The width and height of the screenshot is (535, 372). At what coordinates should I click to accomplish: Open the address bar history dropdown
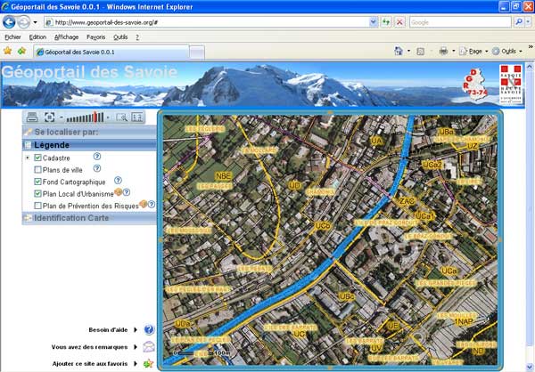coord(374,22)
